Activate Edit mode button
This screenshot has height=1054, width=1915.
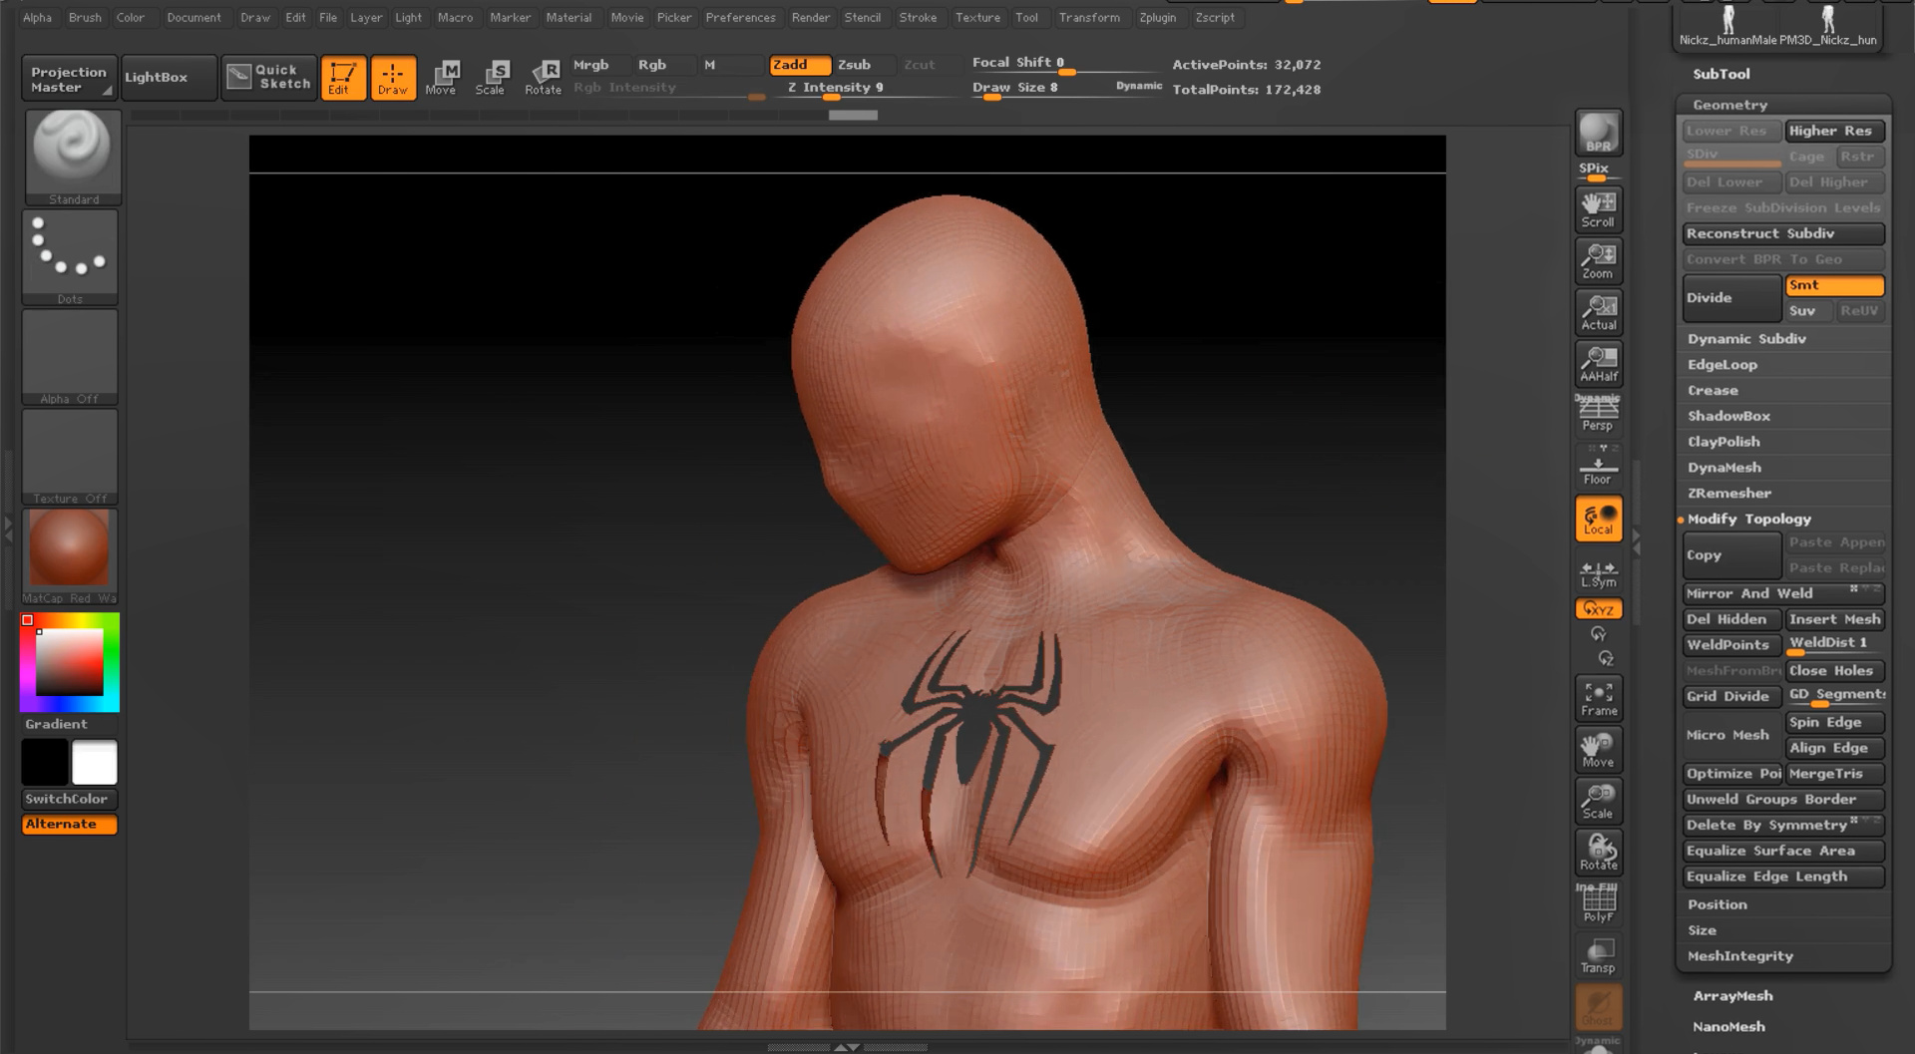[x=343, y=78]
